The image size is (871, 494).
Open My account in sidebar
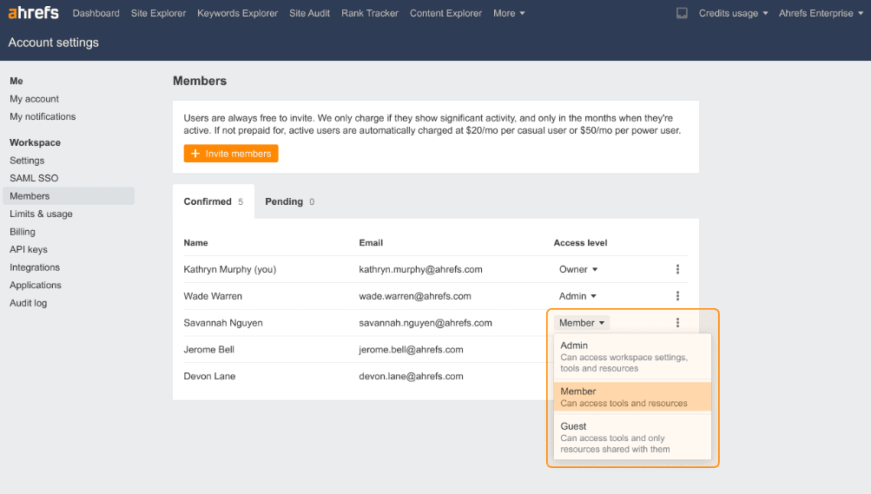tap(35, 99)
